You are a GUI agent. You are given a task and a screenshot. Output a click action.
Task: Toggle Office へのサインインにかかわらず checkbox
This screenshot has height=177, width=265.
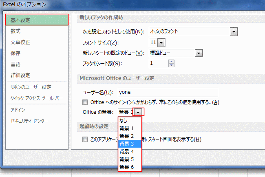point(85,102)
